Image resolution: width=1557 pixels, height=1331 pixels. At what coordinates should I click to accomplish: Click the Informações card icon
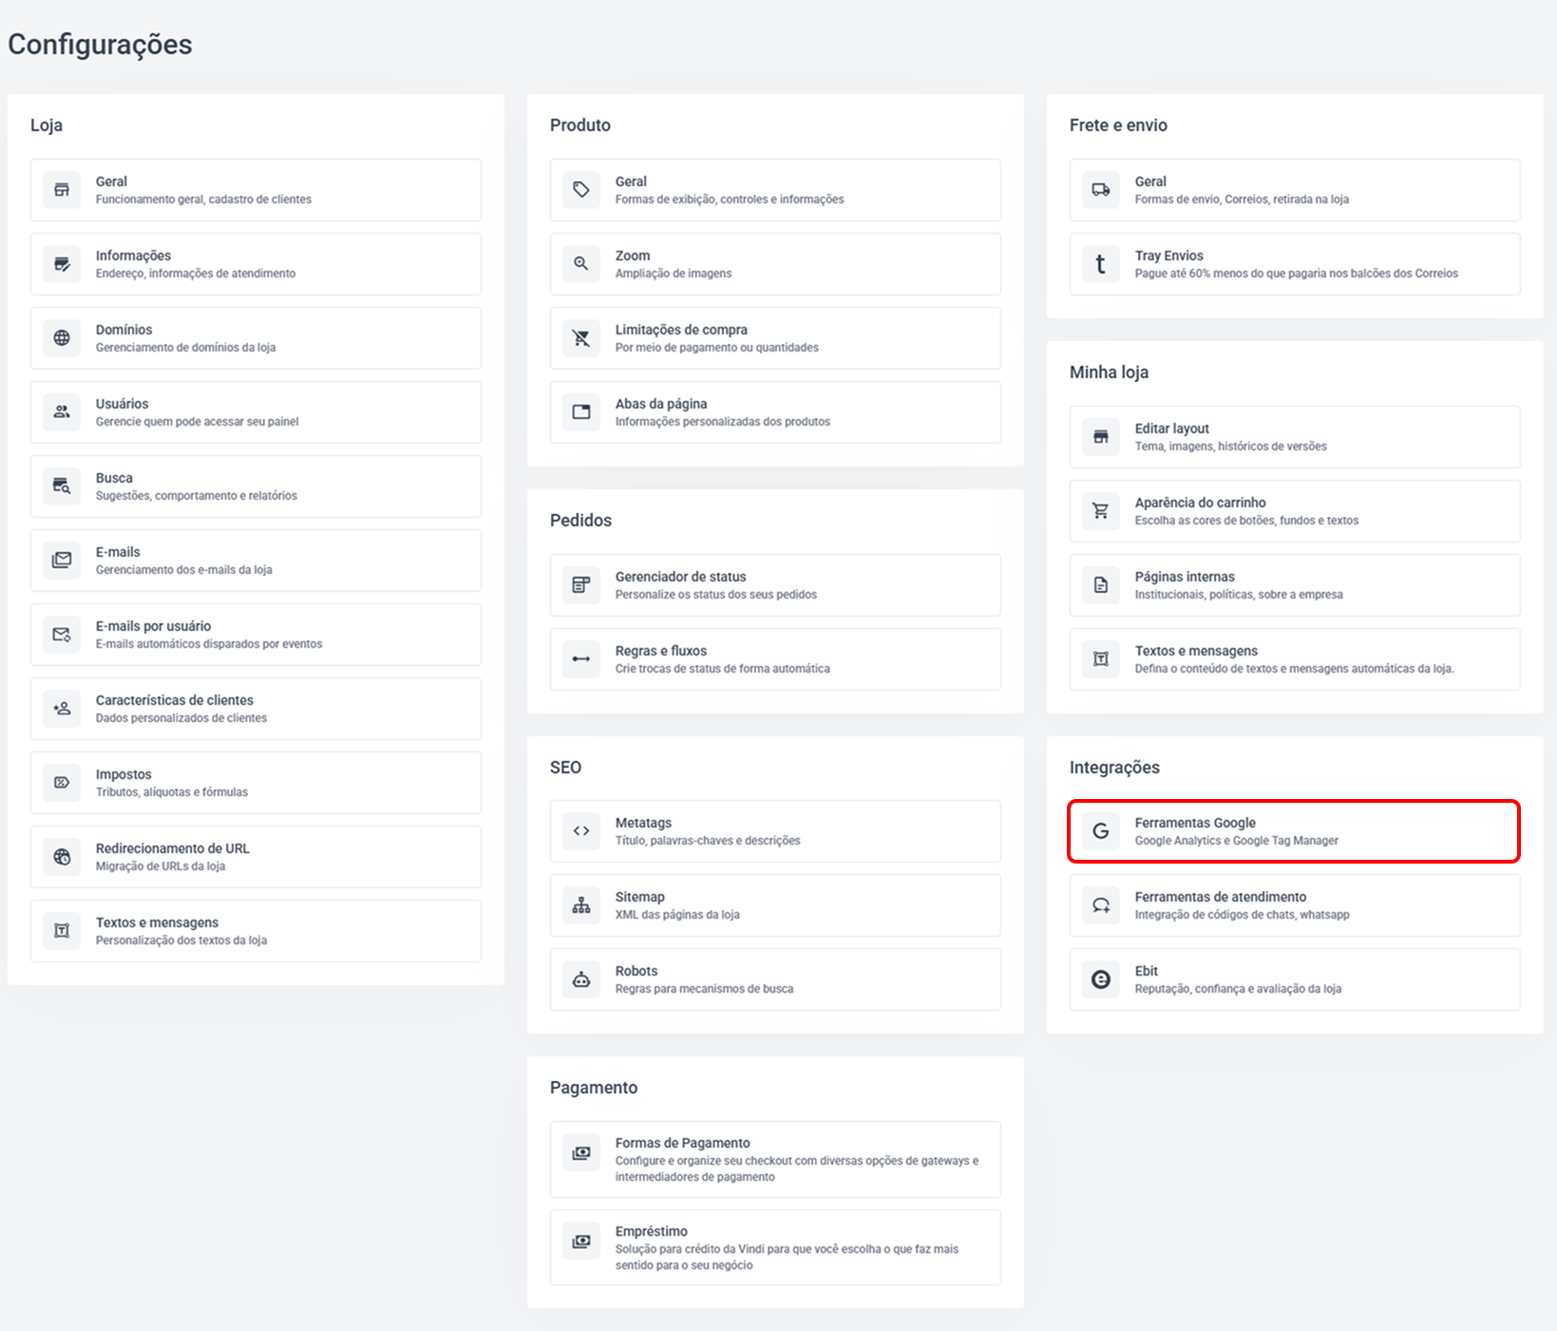(x=62, y=264)
